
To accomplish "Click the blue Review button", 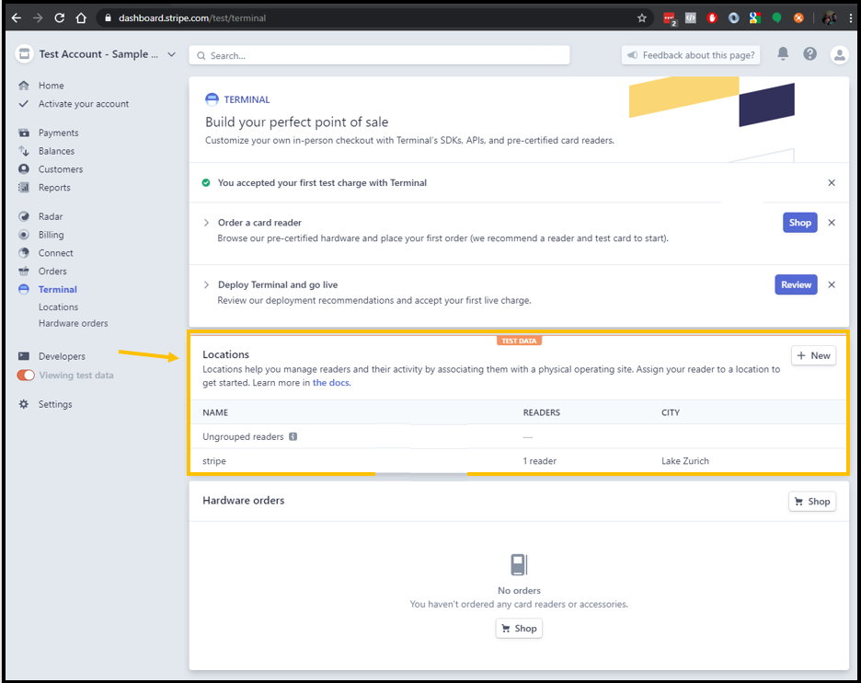I will click(797, 284).
